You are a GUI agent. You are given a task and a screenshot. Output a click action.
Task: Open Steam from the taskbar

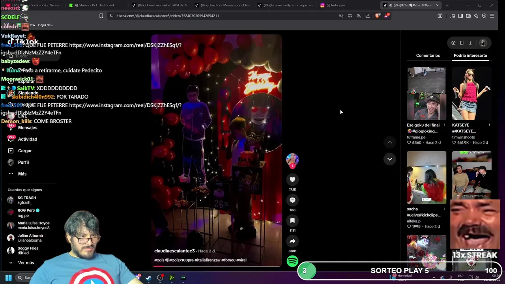pyautogui.click(x=148, y=278)
